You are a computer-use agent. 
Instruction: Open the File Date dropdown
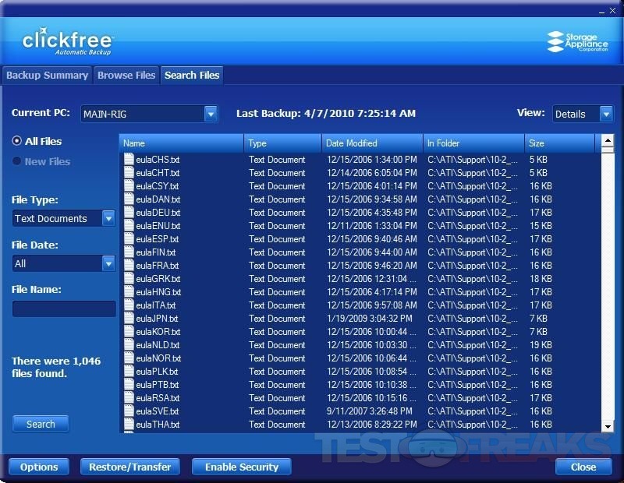point(108,264)
